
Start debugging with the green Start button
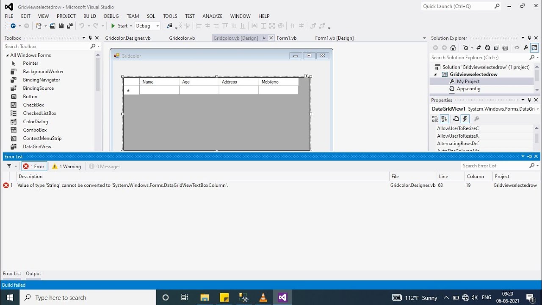coord(119,26)
